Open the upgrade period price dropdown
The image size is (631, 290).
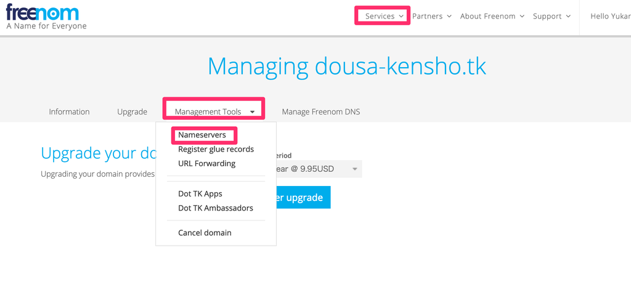(319, 169)
